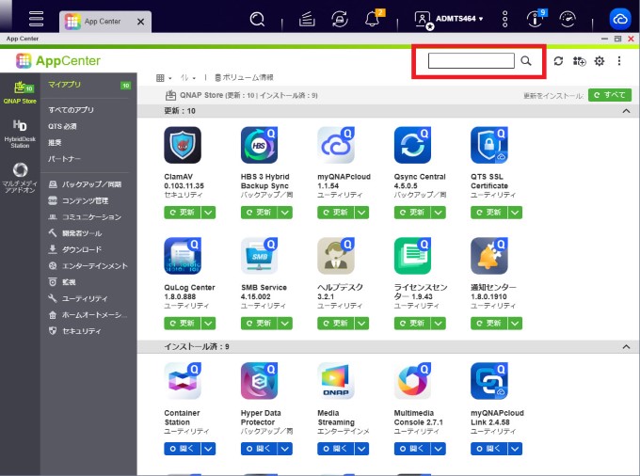
Task: Expand myQNAPcloud Link open dropdown arrow
Action: [x=515, y=449]
